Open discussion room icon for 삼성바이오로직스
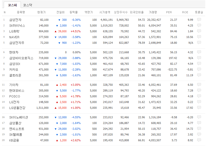This screenshot has height=146, width=207. pos(199,58)
